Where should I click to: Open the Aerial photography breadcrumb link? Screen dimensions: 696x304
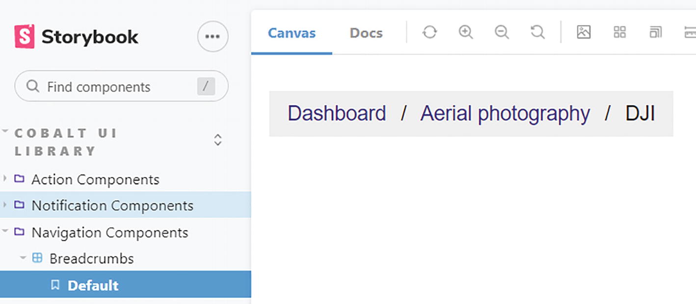[x=505, y=114]
